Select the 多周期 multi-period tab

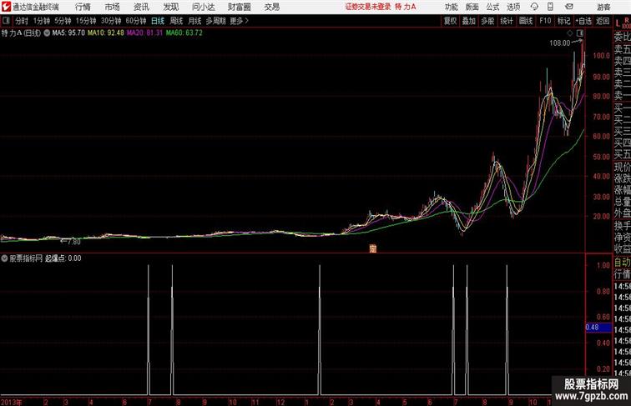click(x=215, y=21)
